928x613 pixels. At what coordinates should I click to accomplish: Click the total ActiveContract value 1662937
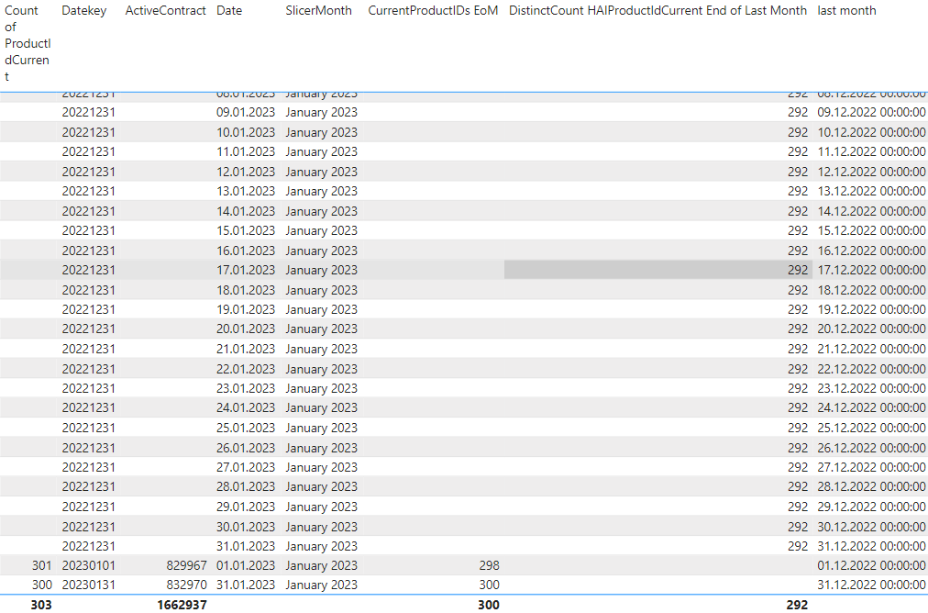point(182,605)
